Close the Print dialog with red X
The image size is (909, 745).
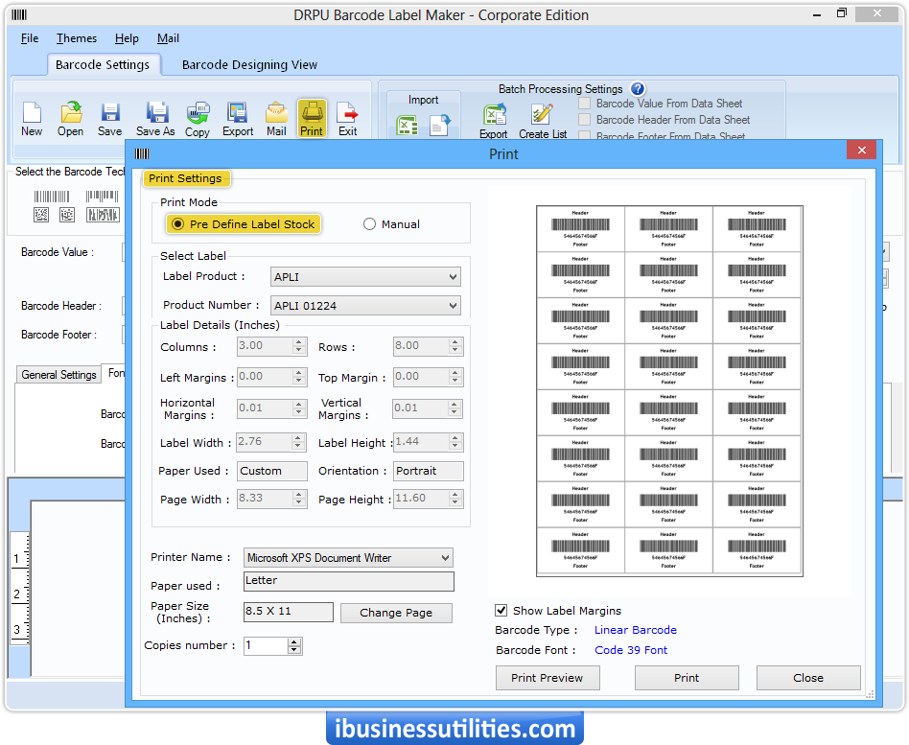tap(861, 151)
